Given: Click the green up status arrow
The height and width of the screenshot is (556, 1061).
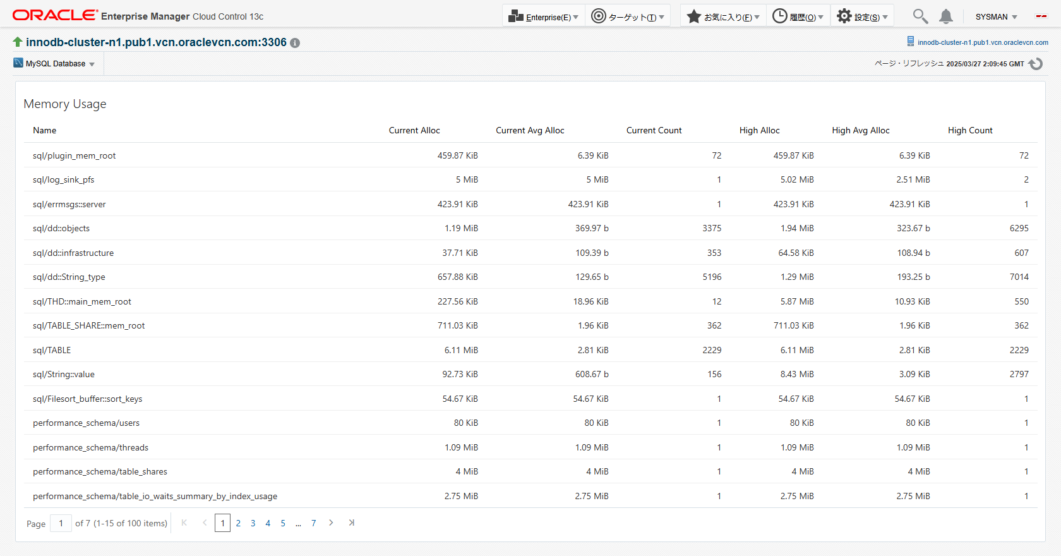Looking at the screenshot, I should (x=18, y=42).
